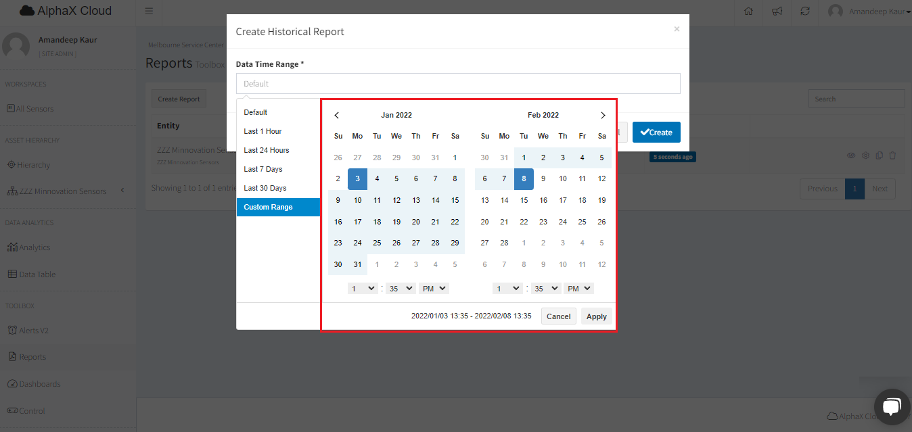
Task: Click the blue Create button
Action: tap(656, 133)
